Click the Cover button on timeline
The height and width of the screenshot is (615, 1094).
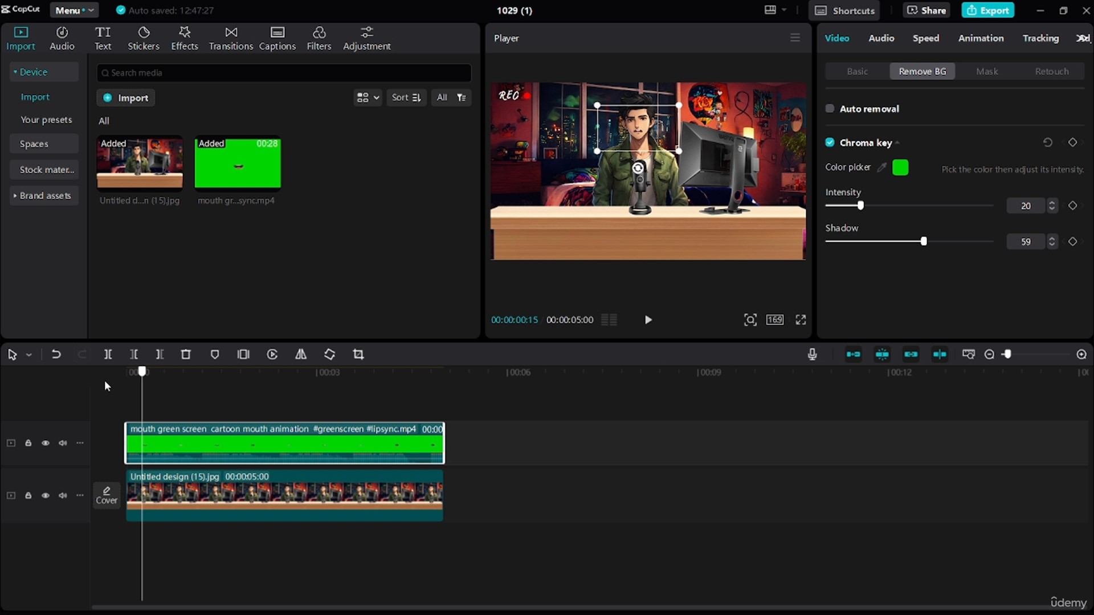[x=107, y=495]
